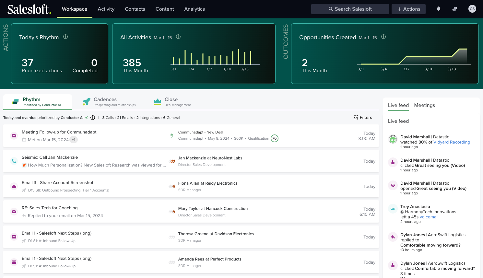Viewport: 483px width, 278px height.
Task: Click email icon for Email 3 - Share Account Screenshot
Action: (x=14, y=186)
